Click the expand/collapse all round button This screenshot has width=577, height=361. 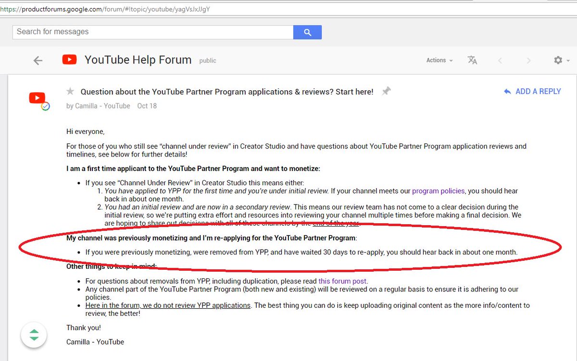[x=34, y=335]
